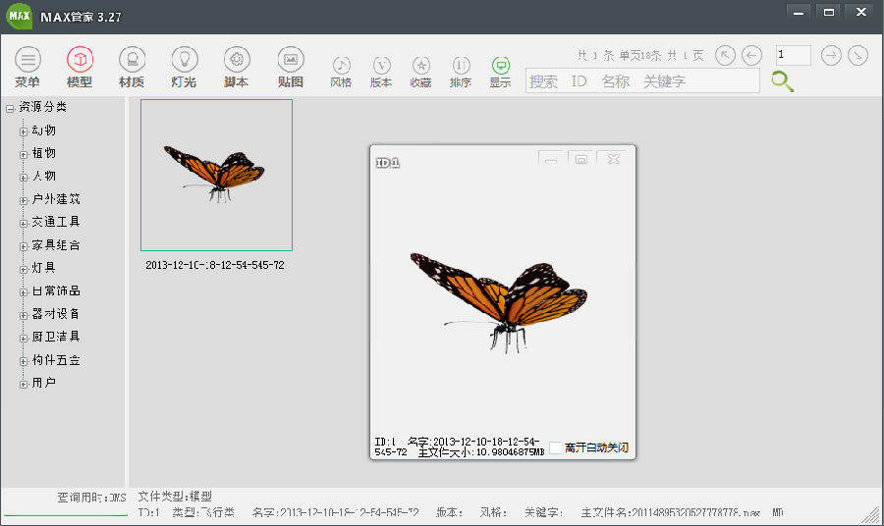Toggle the green 显示 (Display) button
The width and height of the screenshot is (884, 526).
500,66
